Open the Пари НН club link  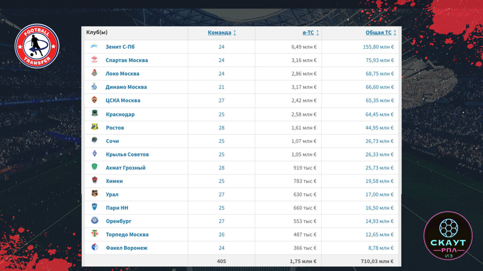(x=117, y=208)
